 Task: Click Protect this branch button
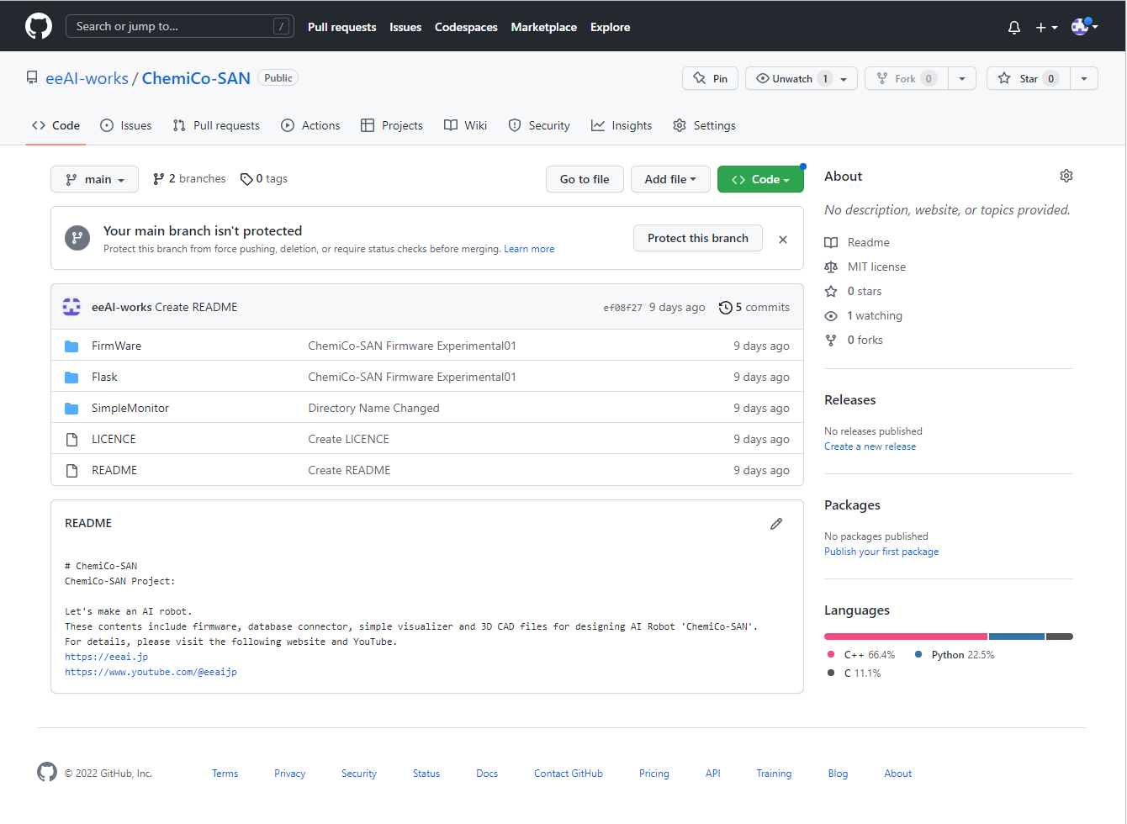click(697, 238)
